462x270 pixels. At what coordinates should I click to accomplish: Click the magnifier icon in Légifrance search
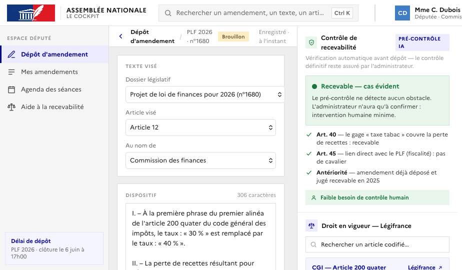[313, 244]
